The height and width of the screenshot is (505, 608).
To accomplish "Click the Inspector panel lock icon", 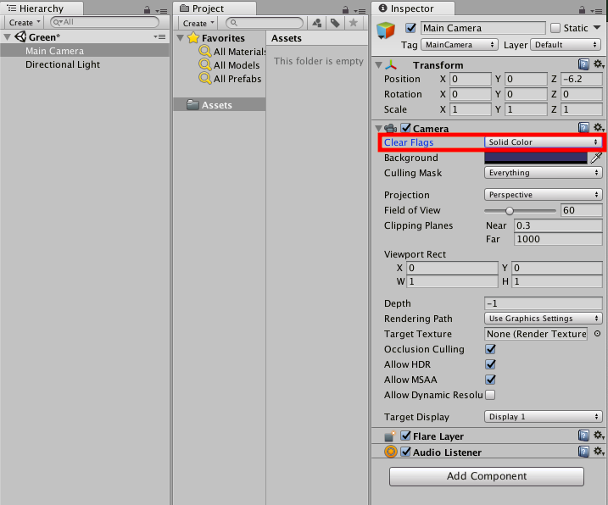I will 582,9.
